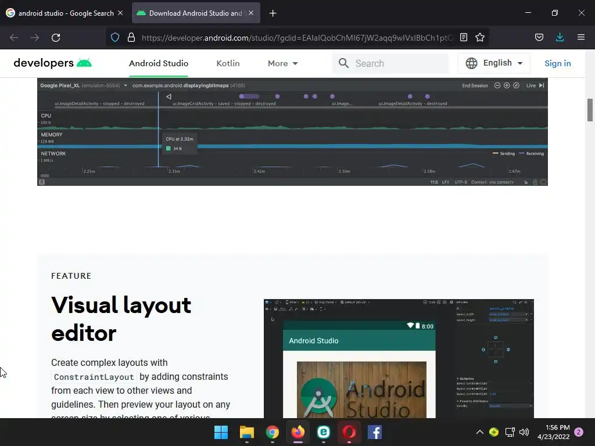Go back to the previous page
The height and width of the screenshot is (446, 595).
14,38
